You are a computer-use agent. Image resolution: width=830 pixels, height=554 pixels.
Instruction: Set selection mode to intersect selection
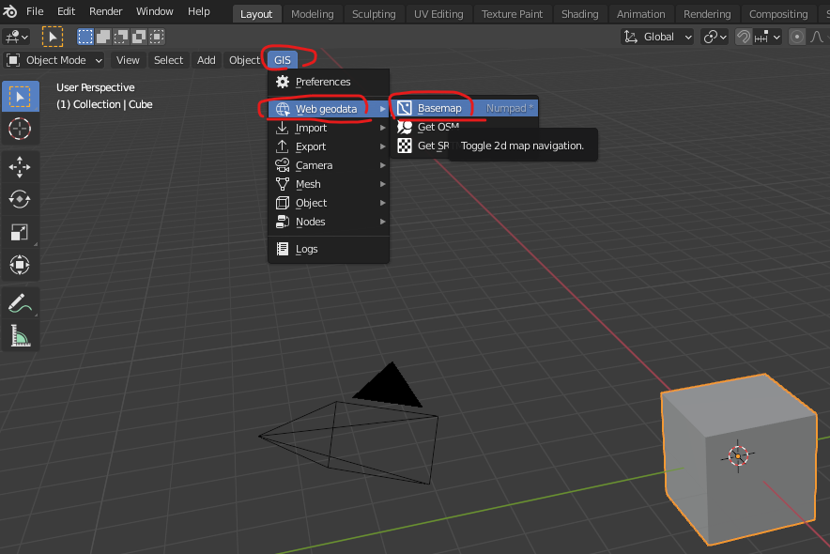[x=157, y=37]
